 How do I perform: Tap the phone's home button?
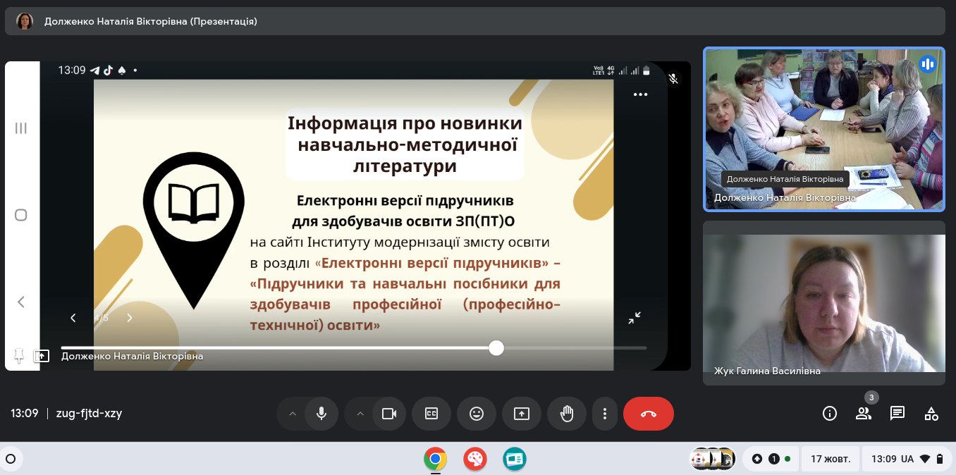(x=21, y=215)
